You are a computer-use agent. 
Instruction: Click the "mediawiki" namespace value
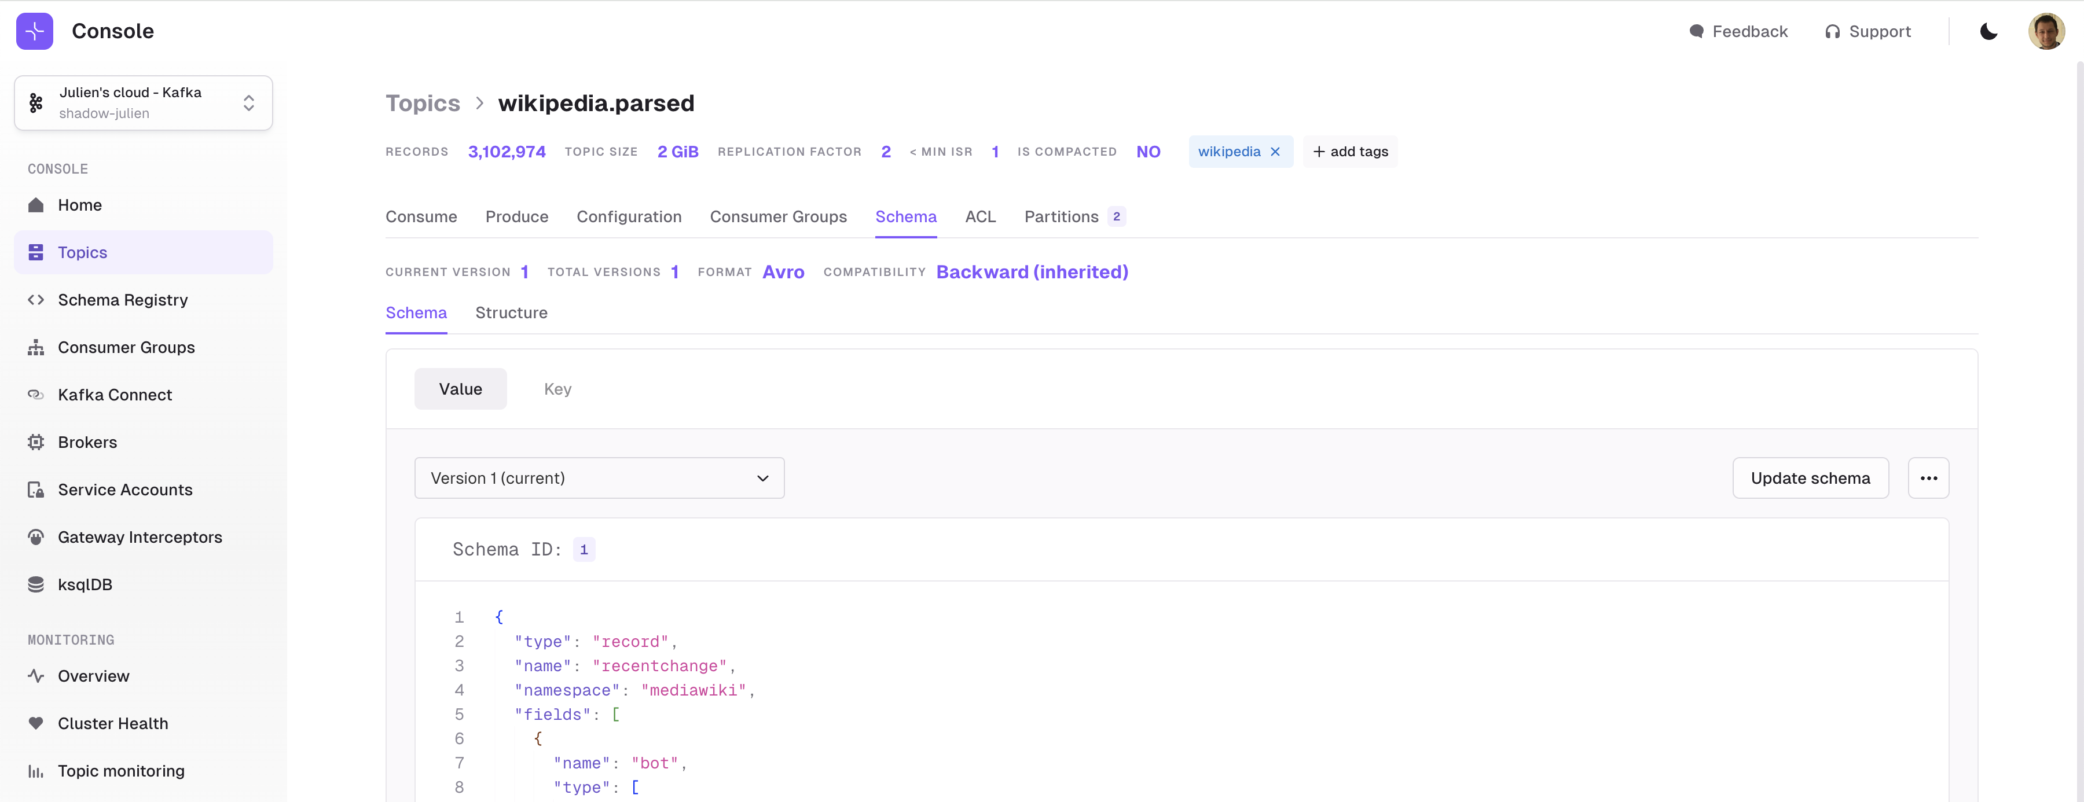(x=694, y=690)
